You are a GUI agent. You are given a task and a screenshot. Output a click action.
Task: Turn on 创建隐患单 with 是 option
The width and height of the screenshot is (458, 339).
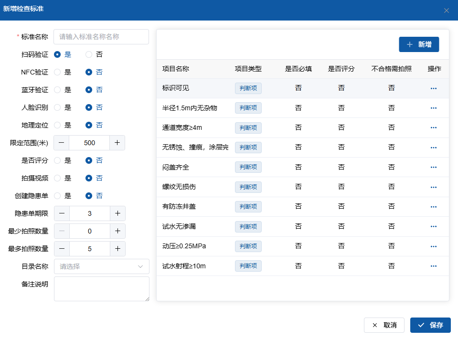(x=58, y=196)
